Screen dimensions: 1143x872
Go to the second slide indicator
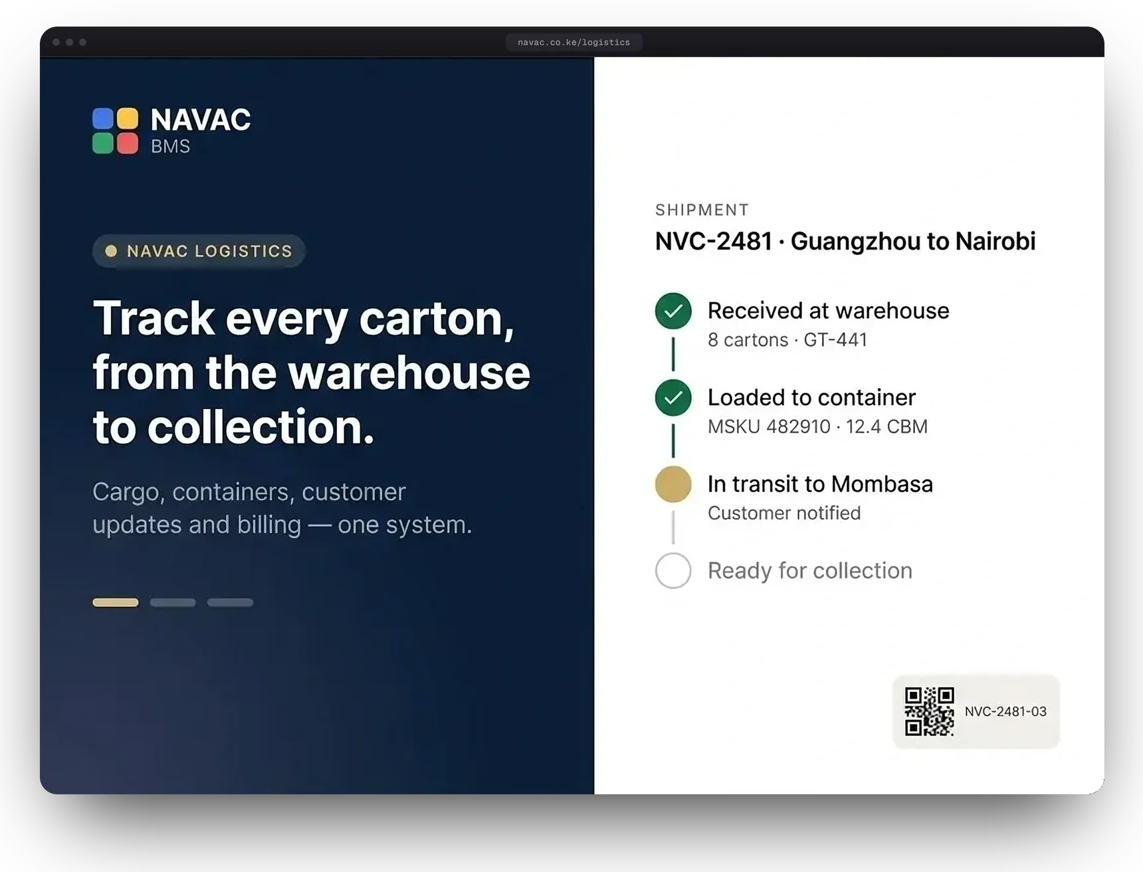coord(173,602)
